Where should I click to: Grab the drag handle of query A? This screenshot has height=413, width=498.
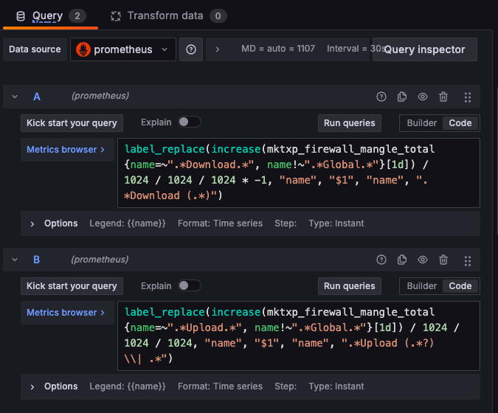coord(468,97)
